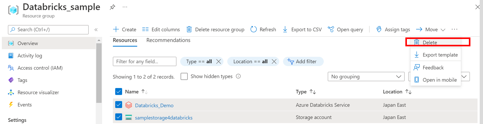Collapse the sidebar with double chevron
The image size is (483, 124).
96,29
